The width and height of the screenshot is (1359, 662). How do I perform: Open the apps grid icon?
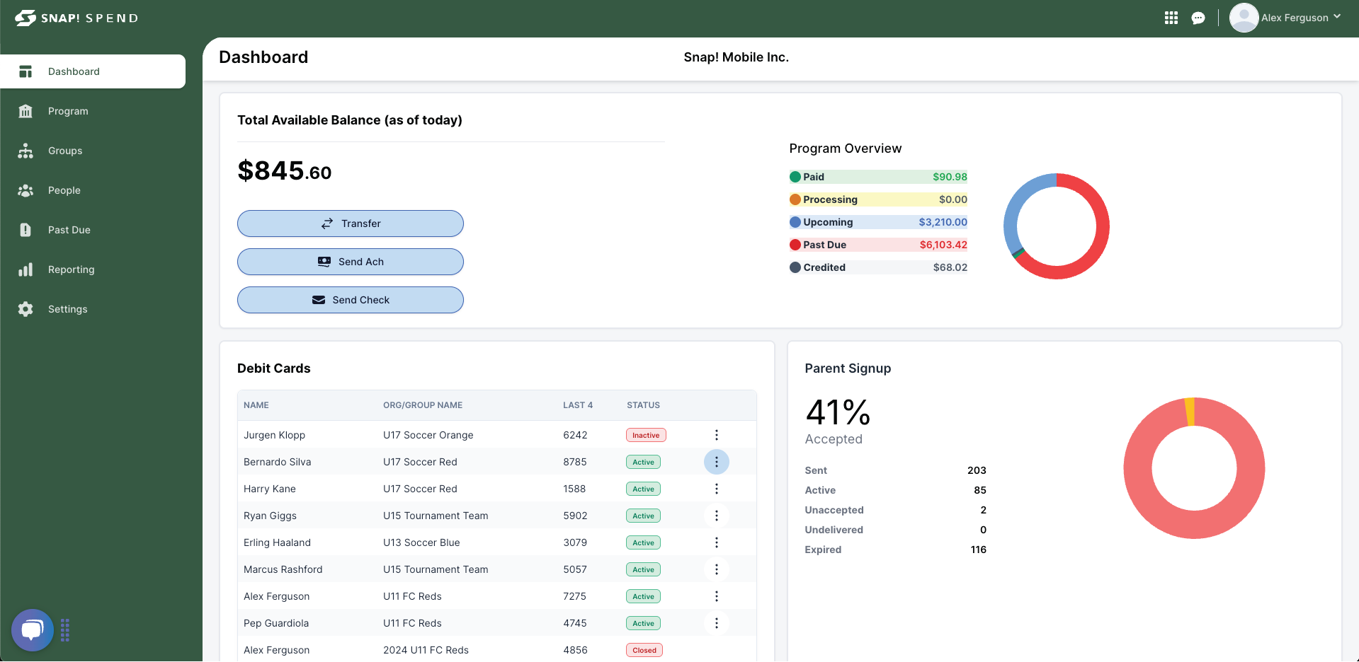(x=1171, y=18)
